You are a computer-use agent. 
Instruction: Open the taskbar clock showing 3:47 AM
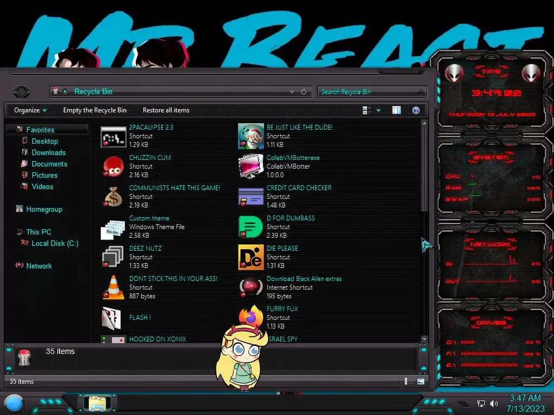[x=525, y=403]
